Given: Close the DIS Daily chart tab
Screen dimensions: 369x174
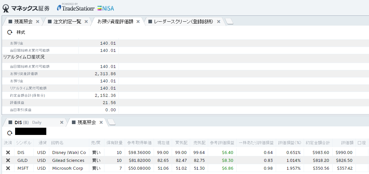Looking at the screenshot, I should (62, 122).
